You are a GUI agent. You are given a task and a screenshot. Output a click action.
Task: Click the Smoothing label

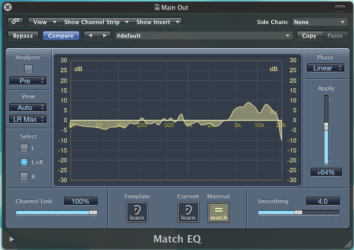[272, 201]
